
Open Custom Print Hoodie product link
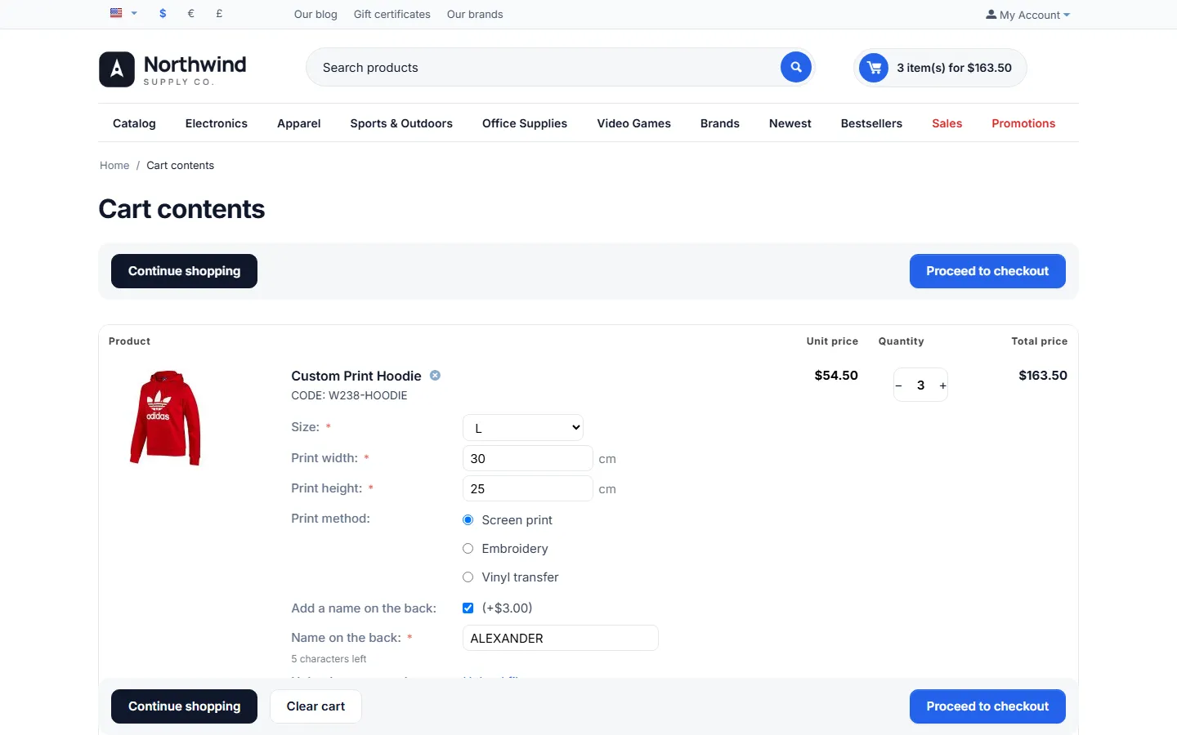[x=356, y=376]
